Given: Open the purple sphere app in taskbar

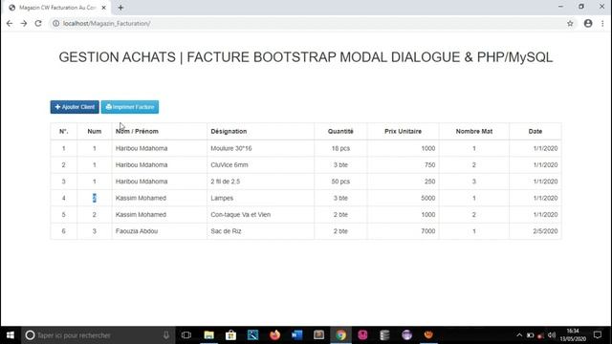Looking at the screenshot, I should [x=406, y=335].
